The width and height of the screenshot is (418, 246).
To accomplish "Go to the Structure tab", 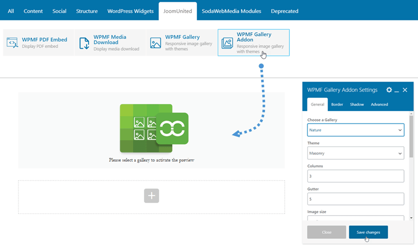I will pos(87,11).
